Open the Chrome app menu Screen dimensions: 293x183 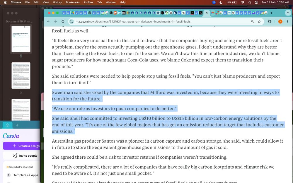click(16, 2)
